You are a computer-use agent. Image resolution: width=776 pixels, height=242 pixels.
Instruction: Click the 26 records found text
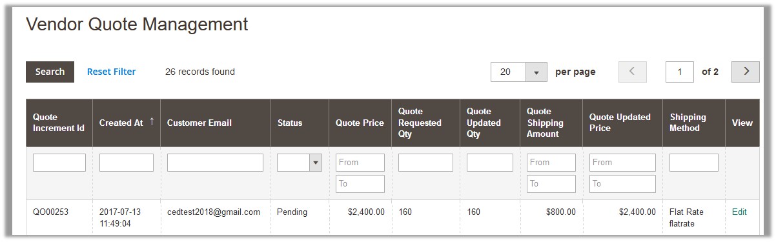point(200,72)
